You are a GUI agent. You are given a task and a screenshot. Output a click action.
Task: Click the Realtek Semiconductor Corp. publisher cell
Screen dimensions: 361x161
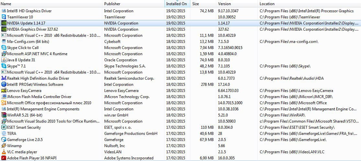click(129, 78)
